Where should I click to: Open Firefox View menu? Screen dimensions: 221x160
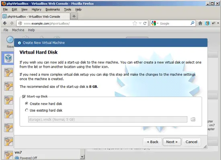point(25,9)
